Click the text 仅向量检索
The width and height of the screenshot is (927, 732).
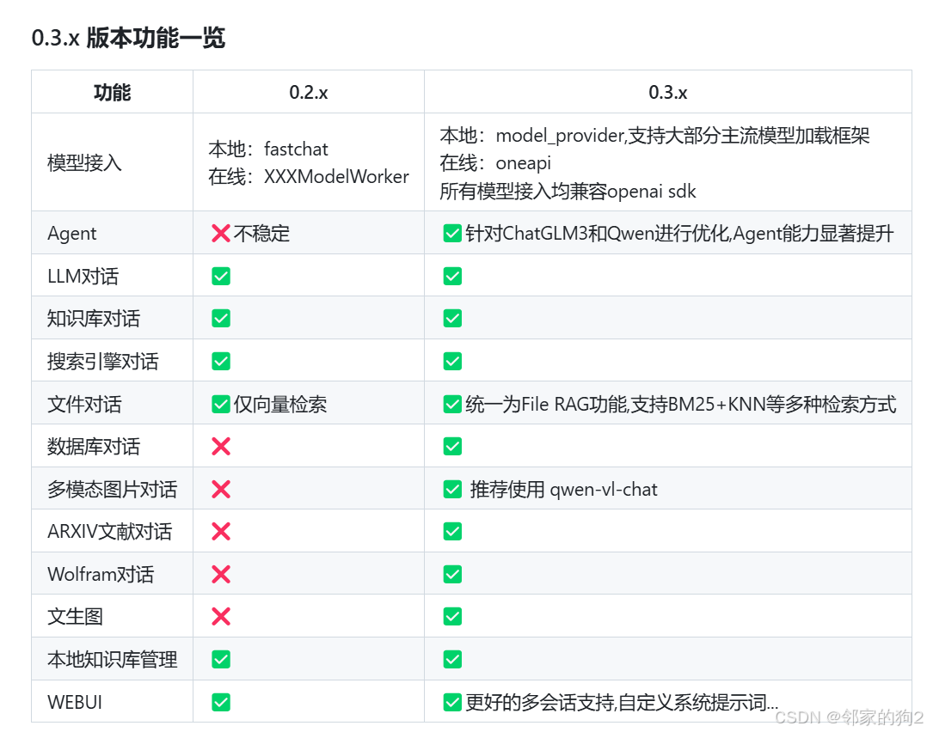[280, 404]
